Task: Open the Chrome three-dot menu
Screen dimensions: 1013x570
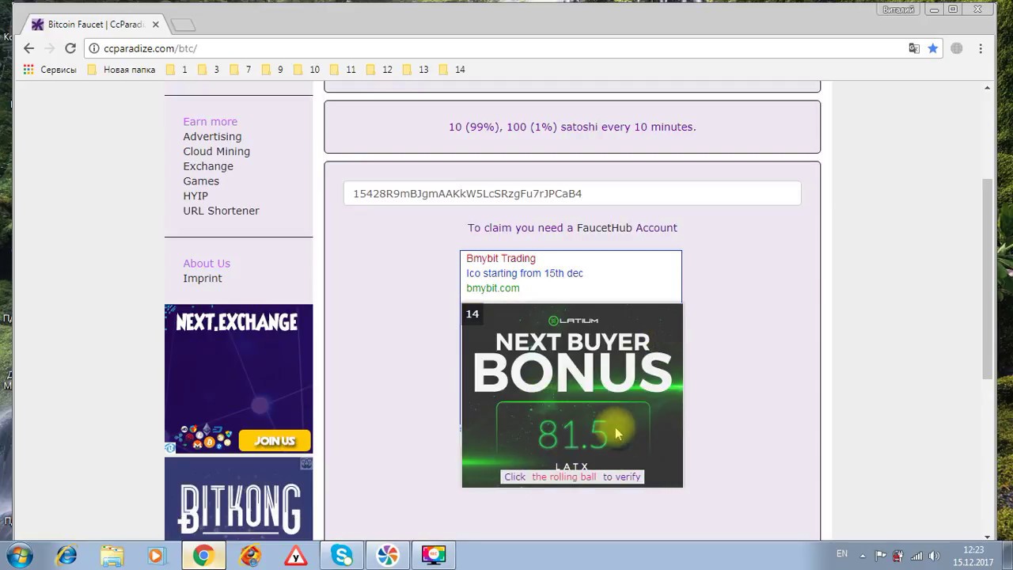Action: [981, 48]
